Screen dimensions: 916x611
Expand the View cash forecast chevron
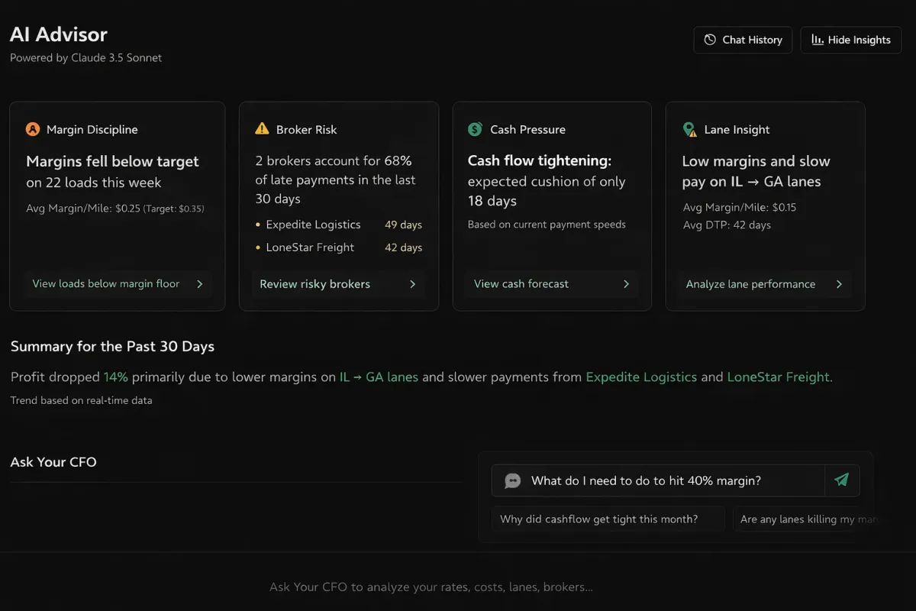[626, 284]
